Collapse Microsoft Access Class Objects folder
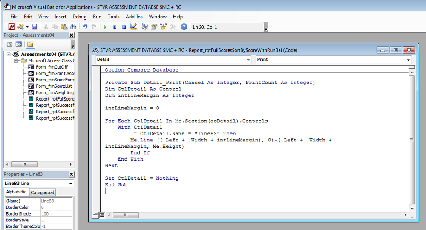This screenshot has height=230, width=426. (16, 60)
